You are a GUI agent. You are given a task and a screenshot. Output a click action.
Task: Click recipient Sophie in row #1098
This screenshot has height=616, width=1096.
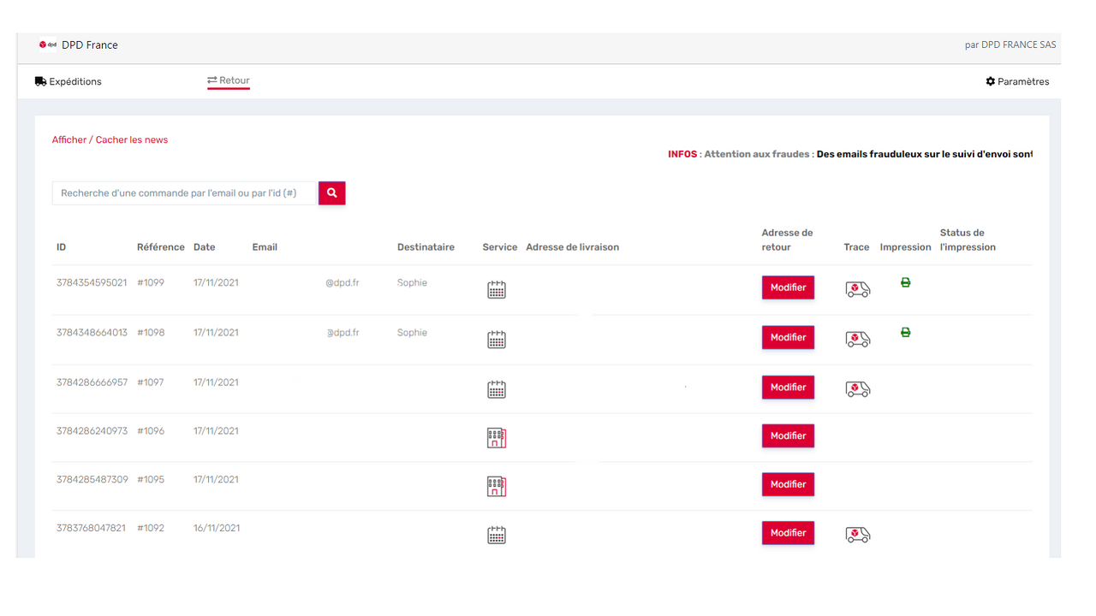click(412, 333)
